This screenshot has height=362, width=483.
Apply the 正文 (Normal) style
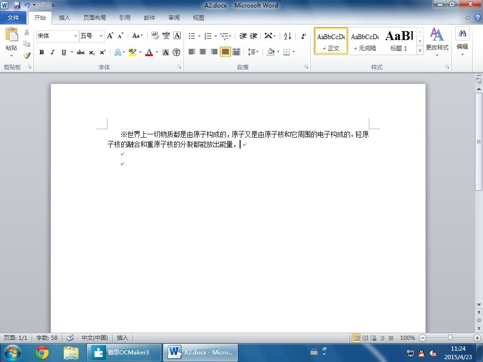331,41
